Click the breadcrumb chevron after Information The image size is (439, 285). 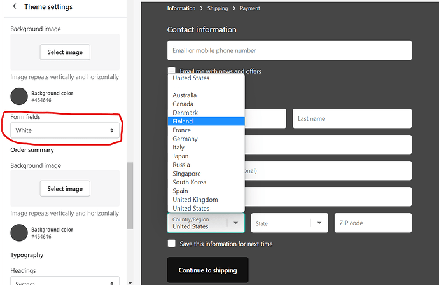201,8
